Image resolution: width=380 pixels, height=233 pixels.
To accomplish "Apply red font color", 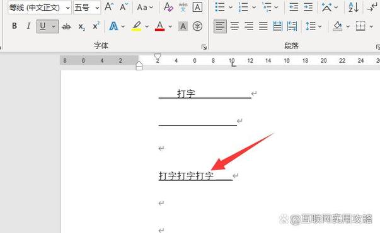I will 159,26.
